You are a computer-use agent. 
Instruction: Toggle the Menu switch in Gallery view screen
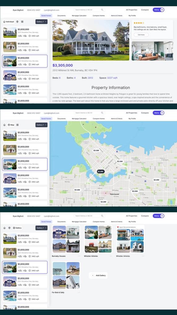(158, 216)
